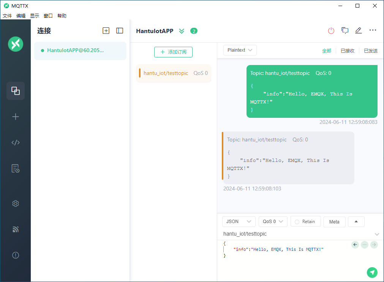Open the 显示 menu
Viewport: 384px width, 282px height.
tap(35, 16)
